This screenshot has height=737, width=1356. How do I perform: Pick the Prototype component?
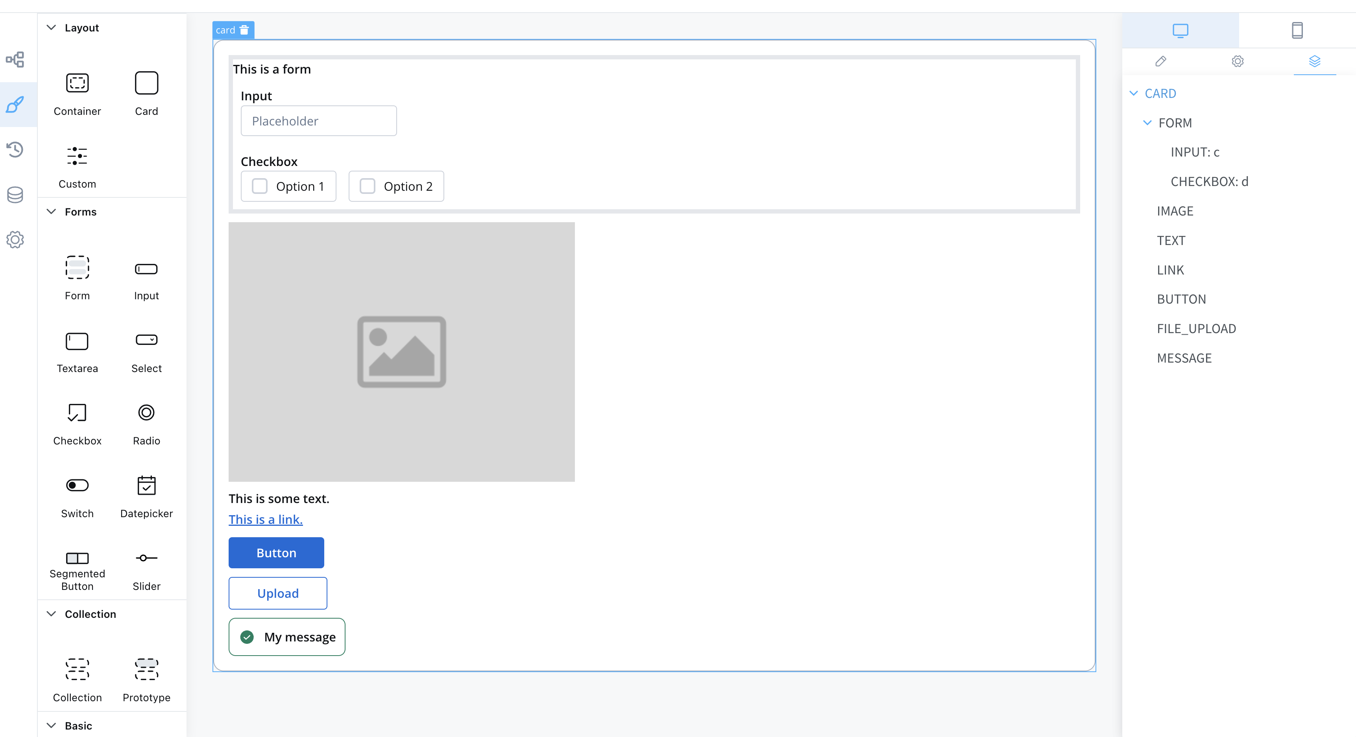coord(146,680)
